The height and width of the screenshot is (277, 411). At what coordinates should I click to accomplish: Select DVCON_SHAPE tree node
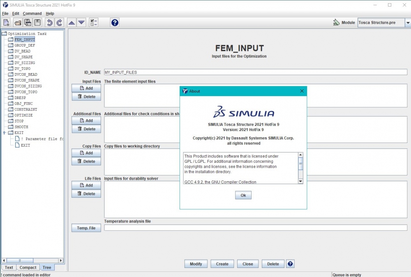(27, 80)
